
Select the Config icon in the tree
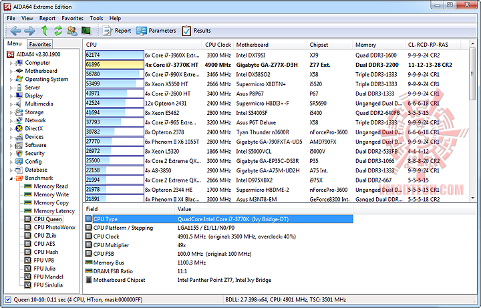(19, 162)
